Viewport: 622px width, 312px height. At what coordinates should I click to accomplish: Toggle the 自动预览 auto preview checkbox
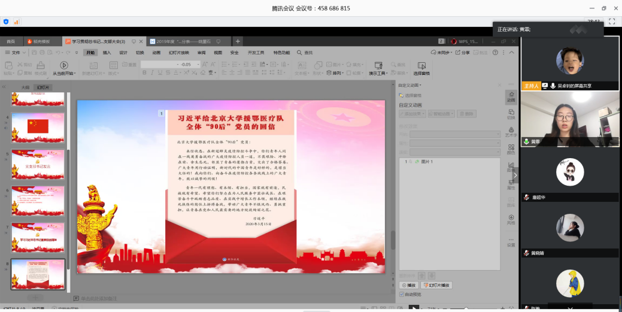(x=402, y=294)
